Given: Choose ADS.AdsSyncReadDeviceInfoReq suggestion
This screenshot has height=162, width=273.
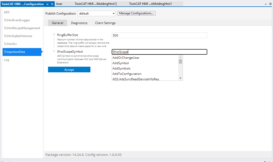Looking at the screenshot, I should pos(145,79).
